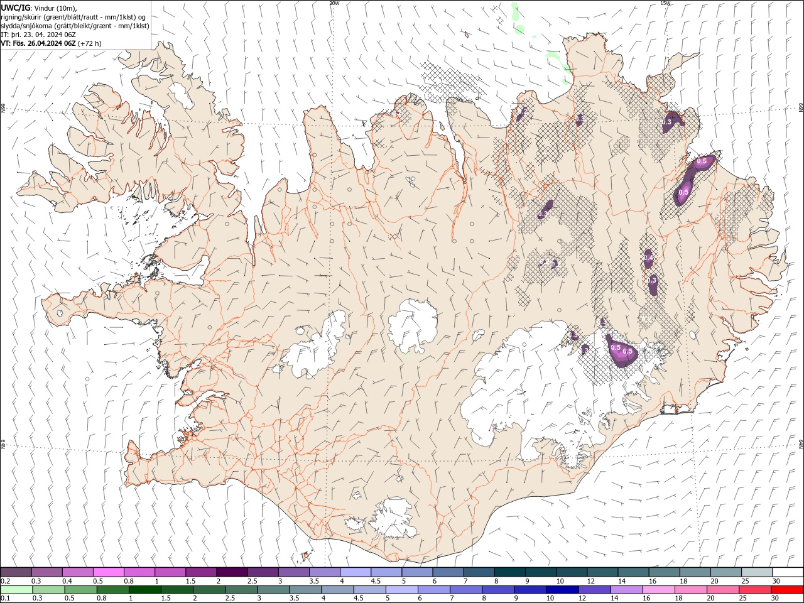This screenshot has width=804, height=603.
Task: Click the indigo-violet swatch labeled 12 in lower row
Action: click(x=594, y=590)
